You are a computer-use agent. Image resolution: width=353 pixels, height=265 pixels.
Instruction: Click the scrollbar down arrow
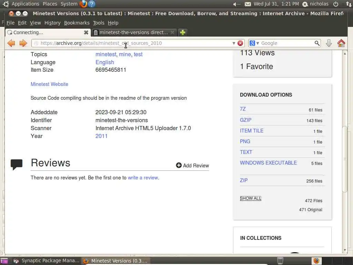345,250
